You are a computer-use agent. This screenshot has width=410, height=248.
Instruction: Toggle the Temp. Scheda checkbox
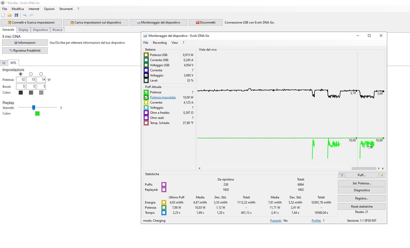coord(146,123)
